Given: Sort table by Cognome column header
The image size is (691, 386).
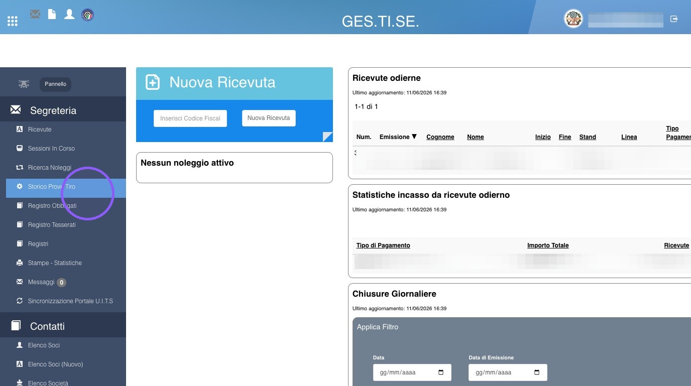Looking at the screenshot, I should 440,137.
